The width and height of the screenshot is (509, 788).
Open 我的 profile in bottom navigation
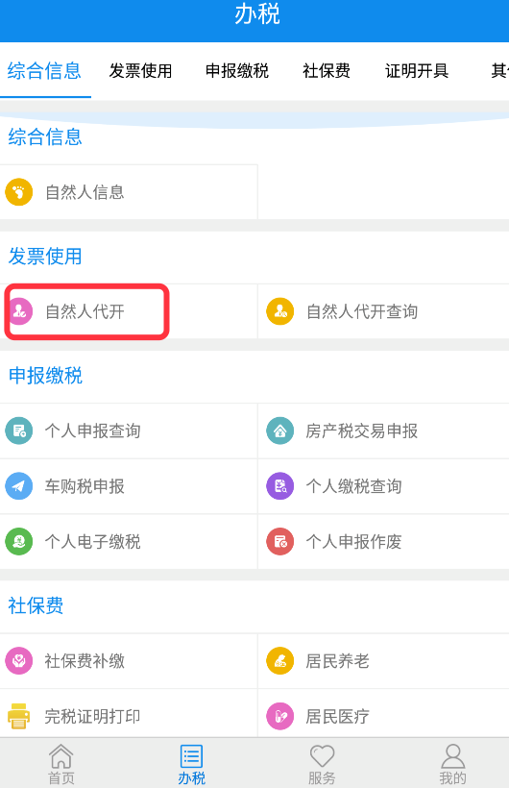[452, 764]
